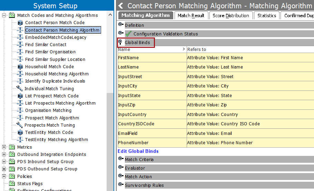This screenshot has width=314, height=191.
Task: Click the Individual Match Tuning wrench icon
Action: (x=20, y=88)
